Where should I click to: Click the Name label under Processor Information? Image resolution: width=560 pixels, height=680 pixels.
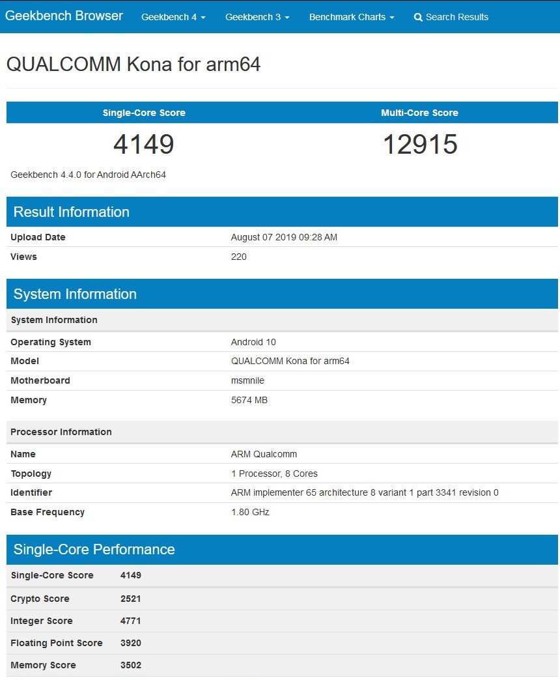(x=23, y=454)
